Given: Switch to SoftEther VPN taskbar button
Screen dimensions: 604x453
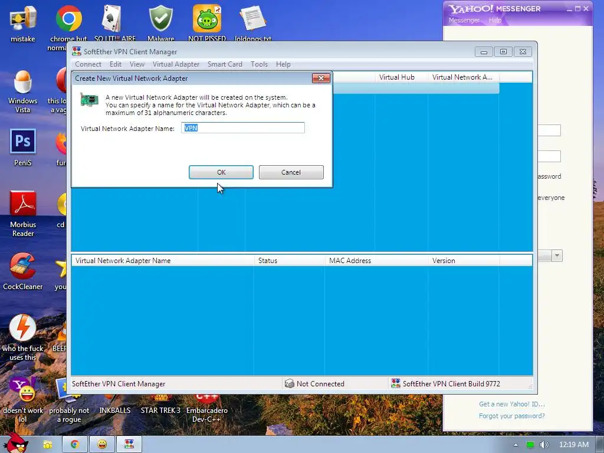Looking at the screenshot, I should [129, 445].
